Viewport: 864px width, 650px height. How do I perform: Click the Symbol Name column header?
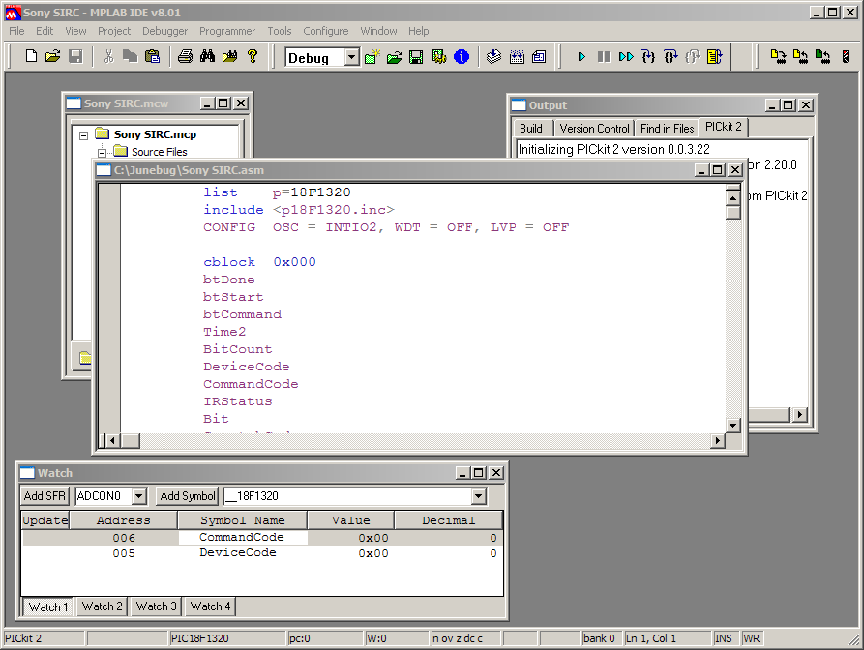(x=243, y=520)
